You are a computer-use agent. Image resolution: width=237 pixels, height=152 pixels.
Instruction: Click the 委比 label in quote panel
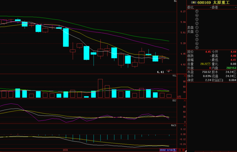tap(190, 8)
